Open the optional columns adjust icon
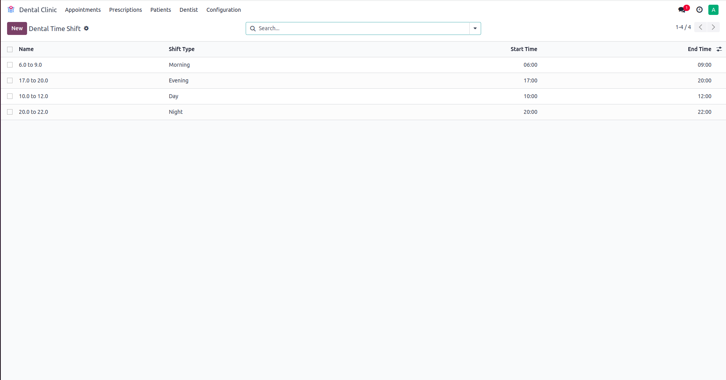This screenshot has height=380, width=726. pos(719,49)
